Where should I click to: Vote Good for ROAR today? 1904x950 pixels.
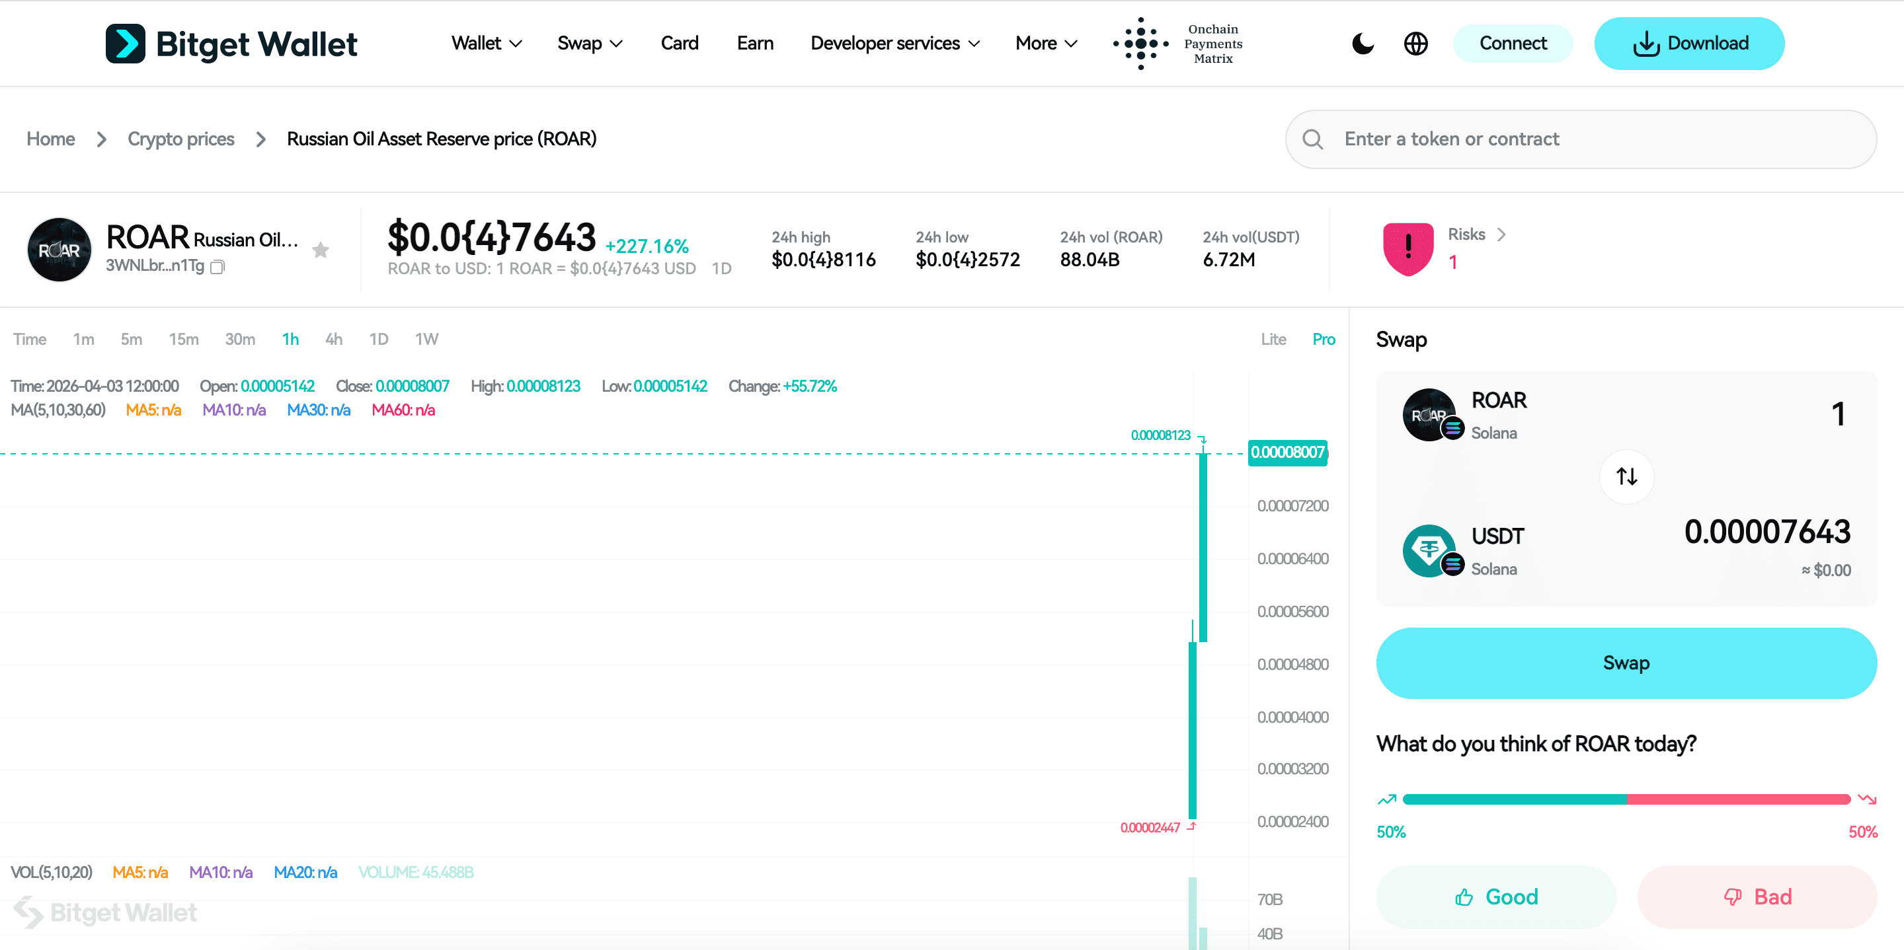[1495, 896]
